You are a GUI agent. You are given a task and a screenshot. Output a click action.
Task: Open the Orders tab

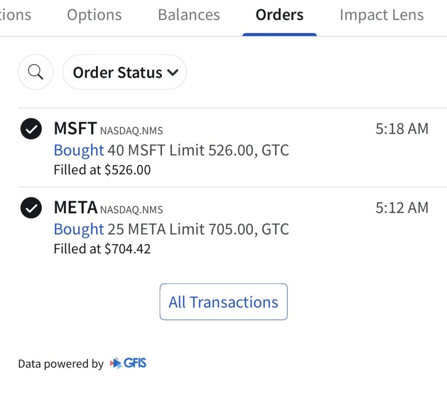click(279, 14)
